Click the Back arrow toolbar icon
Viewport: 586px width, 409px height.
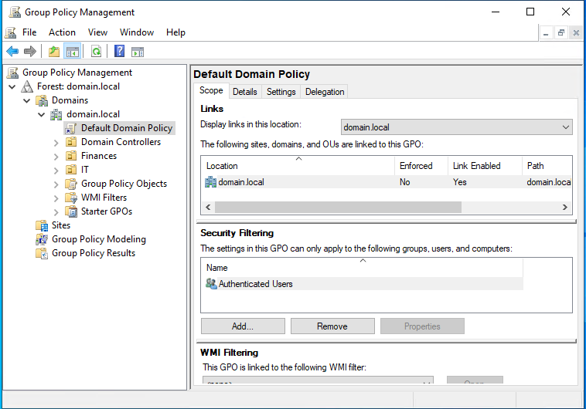click(12, 52)
